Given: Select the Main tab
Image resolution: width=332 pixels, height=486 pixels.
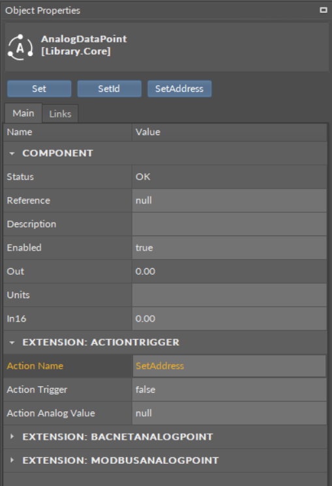Looking at the screenshot, I should pyautogui.click(x=23, y=113).
